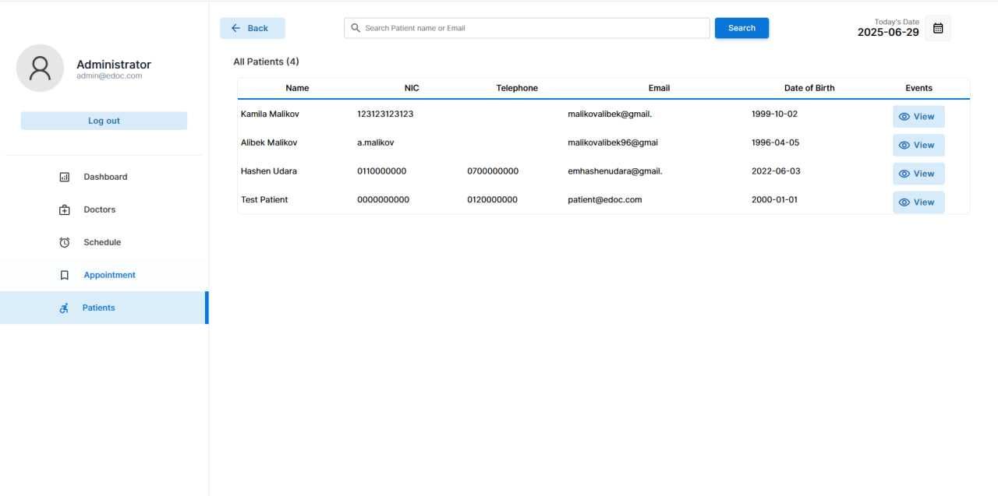Click birth date 1999-10-02
Image resolution: width=998 pixels, height=496 pixels.
pyautogui.click(x=774, y=114)
